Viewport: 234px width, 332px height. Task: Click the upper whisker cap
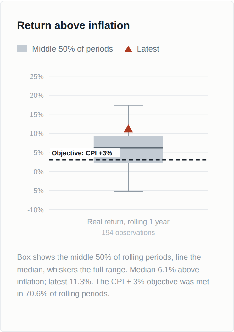click(128, 105)
